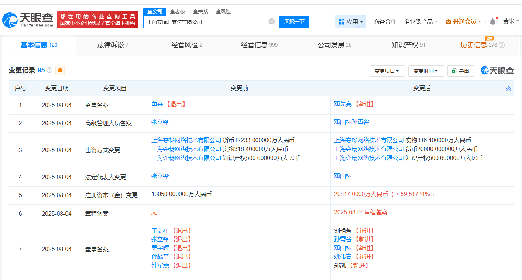
Task: Click the 韩军燕 link in 董事备案
Action: [x=160, y=266]
